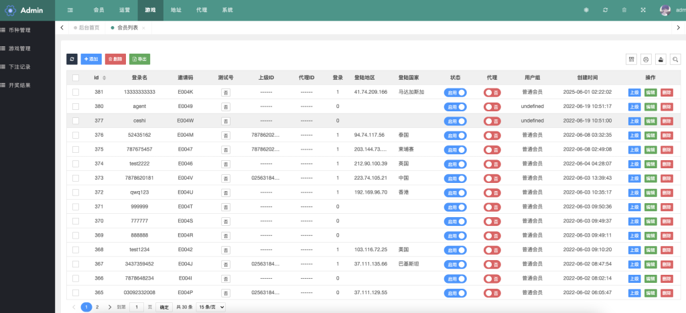686x313 pixels.
Task: Click the 创建时间 column header
Action: [587, 78]
